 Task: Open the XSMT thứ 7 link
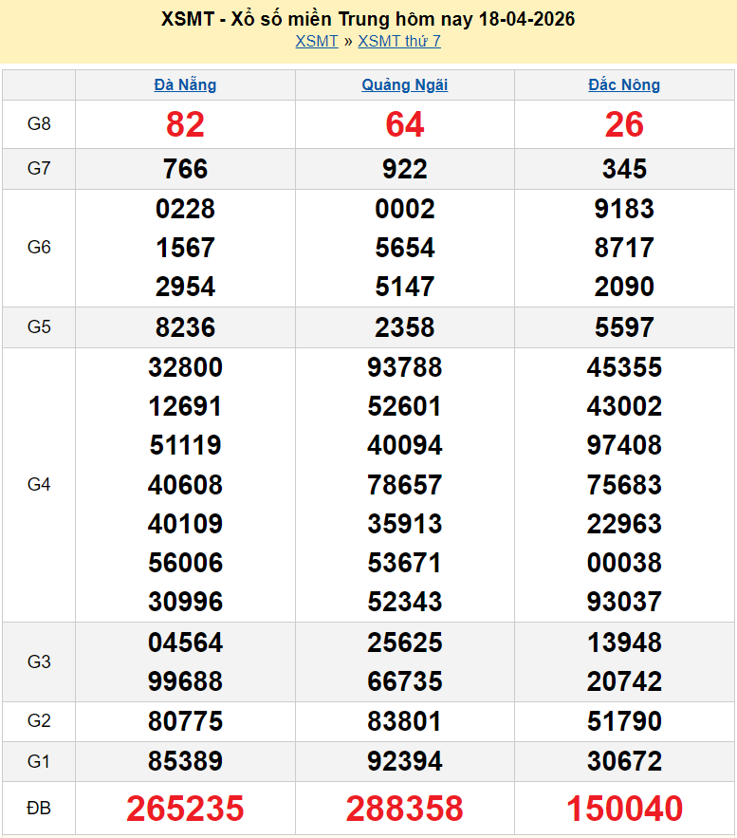point(399,41)
